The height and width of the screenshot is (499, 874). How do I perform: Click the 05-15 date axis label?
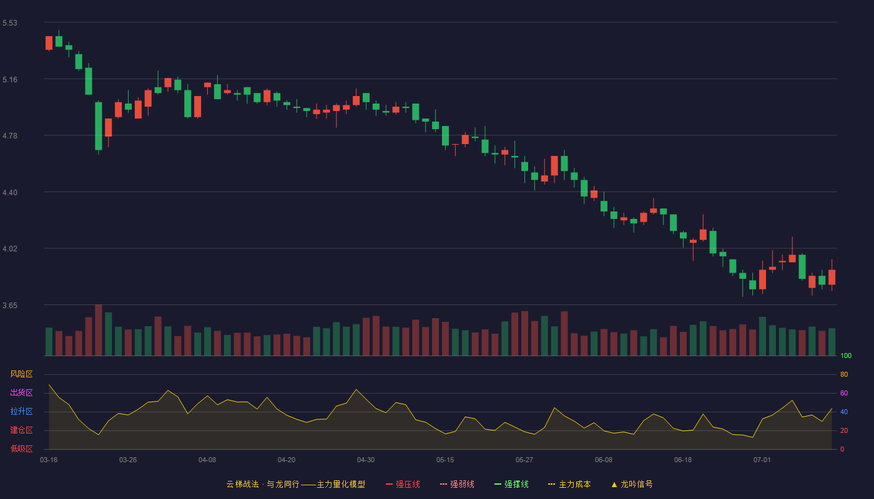coord(445,460)
